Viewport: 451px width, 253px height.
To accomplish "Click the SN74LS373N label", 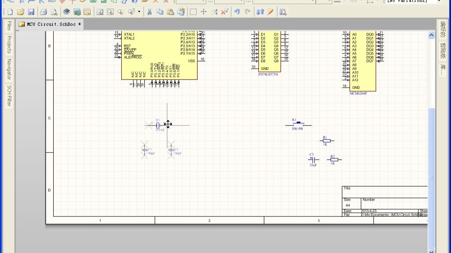I will coord(268,74).
